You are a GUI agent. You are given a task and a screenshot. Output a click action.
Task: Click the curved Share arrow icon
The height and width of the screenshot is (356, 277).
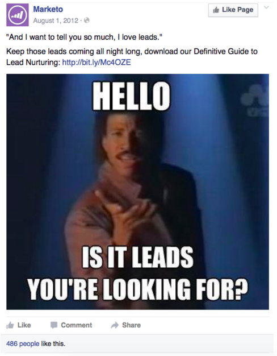point(115,325)
